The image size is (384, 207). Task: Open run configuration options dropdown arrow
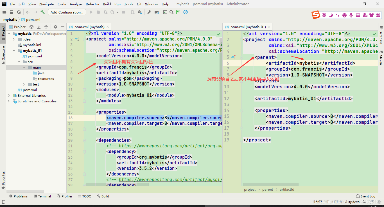tap(118, 12)
